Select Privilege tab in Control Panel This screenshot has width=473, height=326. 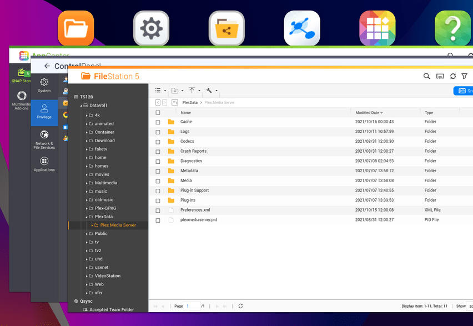44,113
